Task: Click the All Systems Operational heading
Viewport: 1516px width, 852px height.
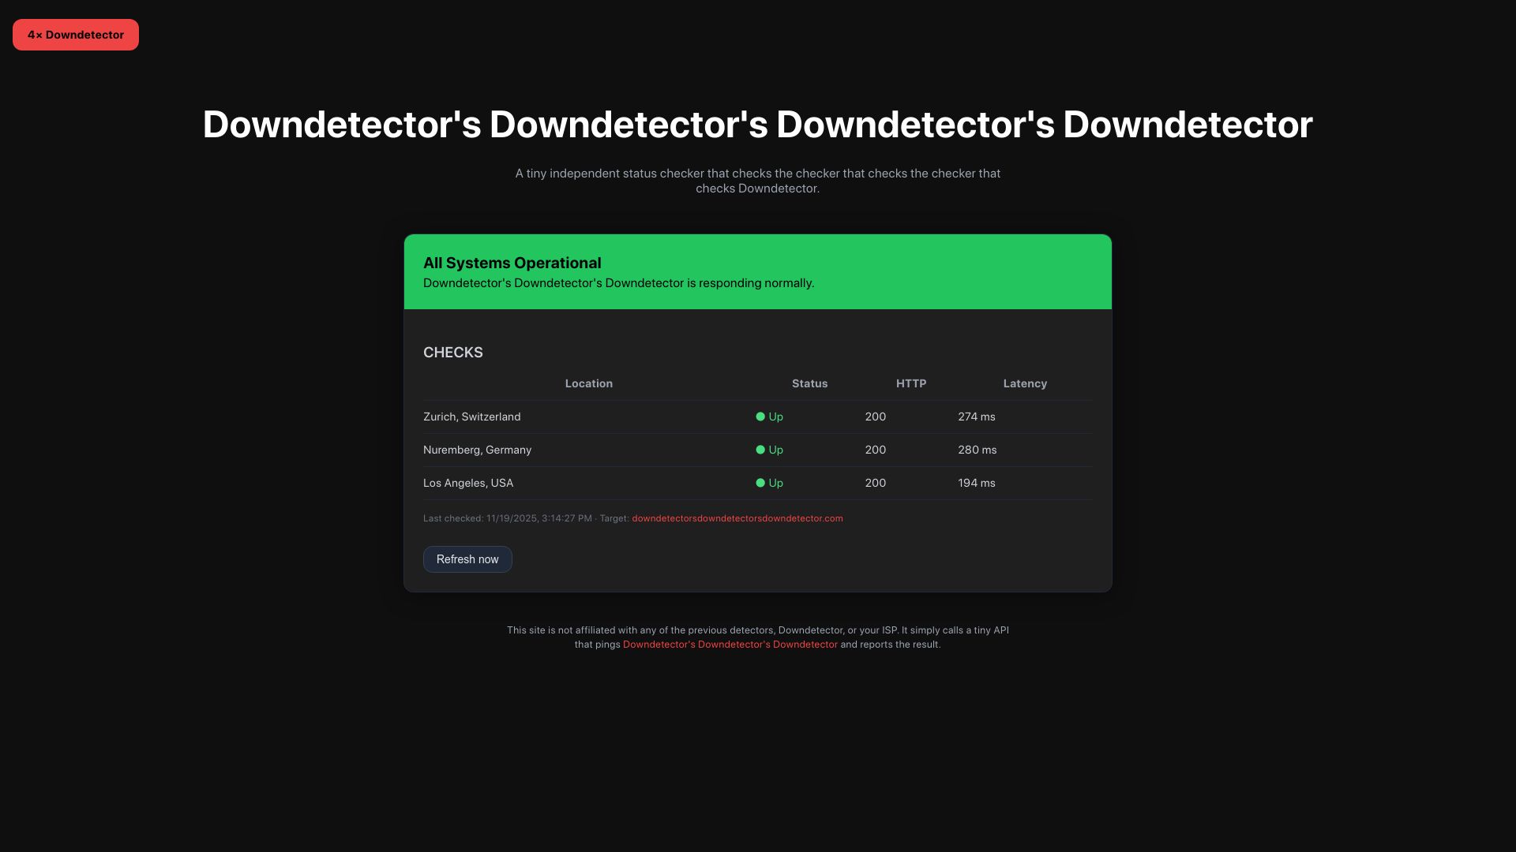Action: 512,263
